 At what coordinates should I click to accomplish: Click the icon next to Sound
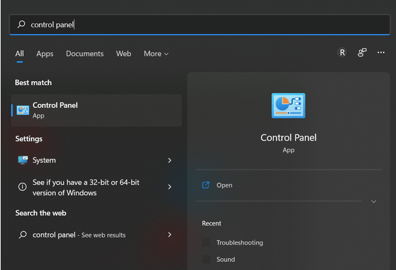206,259
